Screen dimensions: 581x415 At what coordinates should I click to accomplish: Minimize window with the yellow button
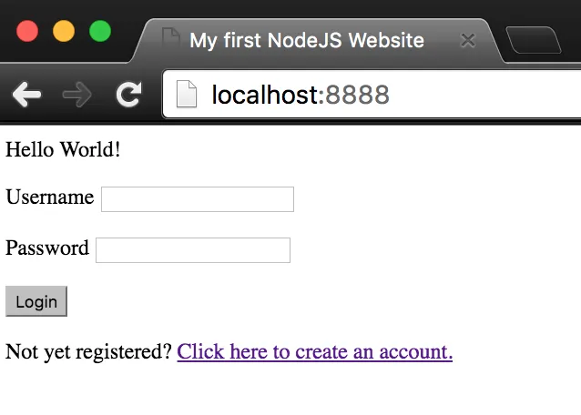click(x=64, y=31)
